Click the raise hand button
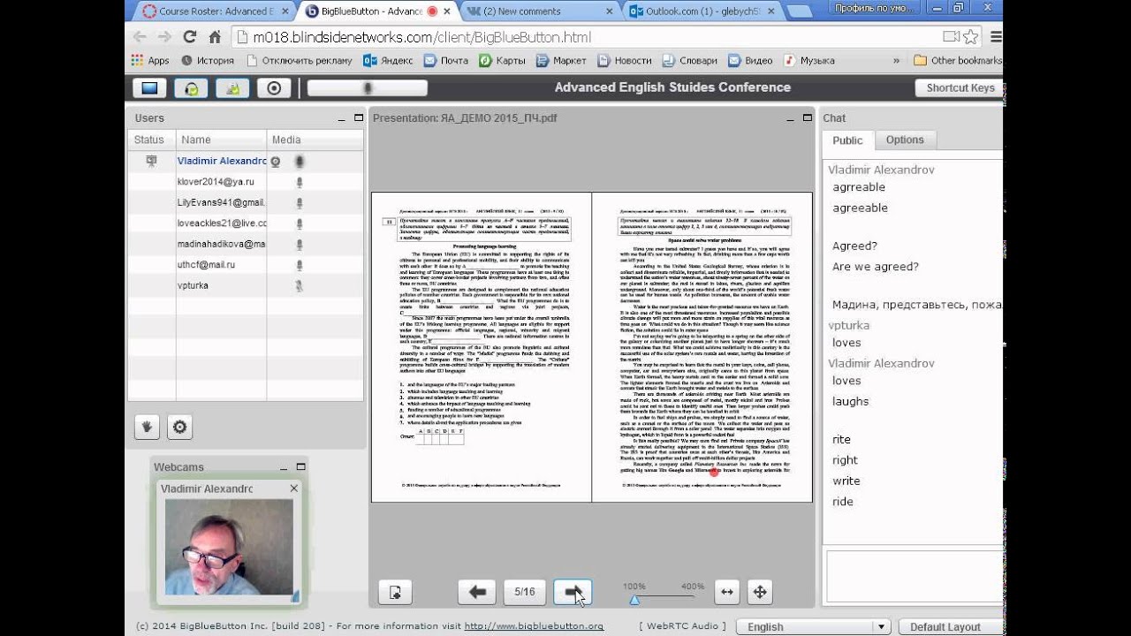This screenshot has width=1131, height=636. [147, 427]
